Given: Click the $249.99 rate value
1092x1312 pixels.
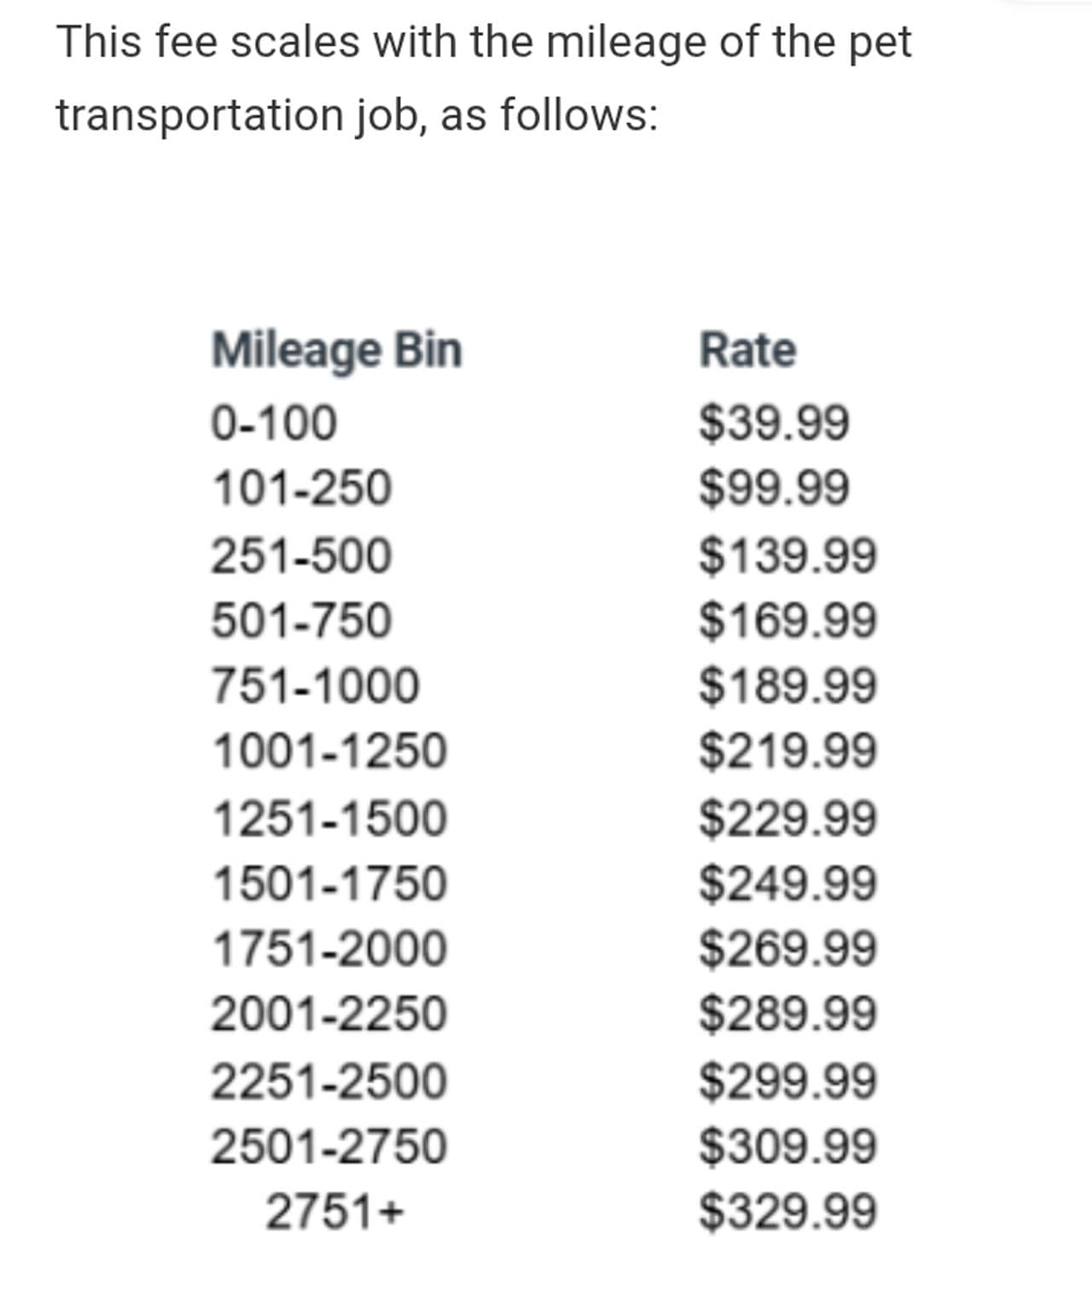Looking at the screenshot, I should [787, 883].
